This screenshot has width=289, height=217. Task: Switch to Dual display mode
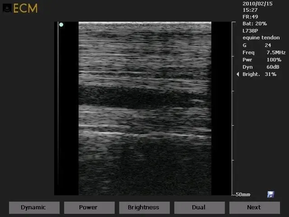(200, 208)
